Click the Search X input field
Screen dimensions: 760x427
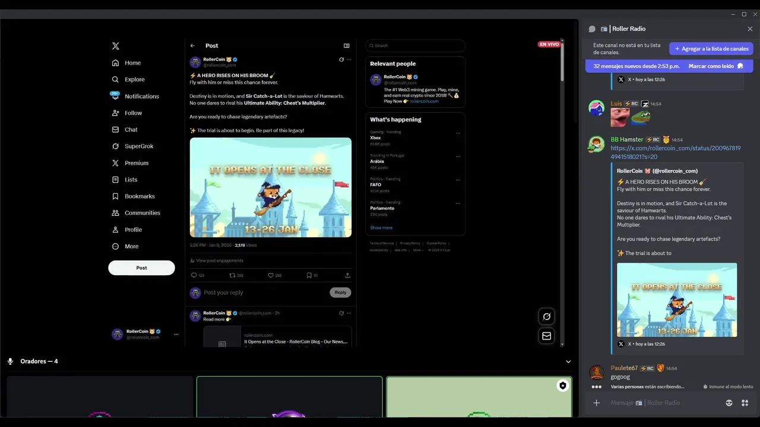(415, 46)
